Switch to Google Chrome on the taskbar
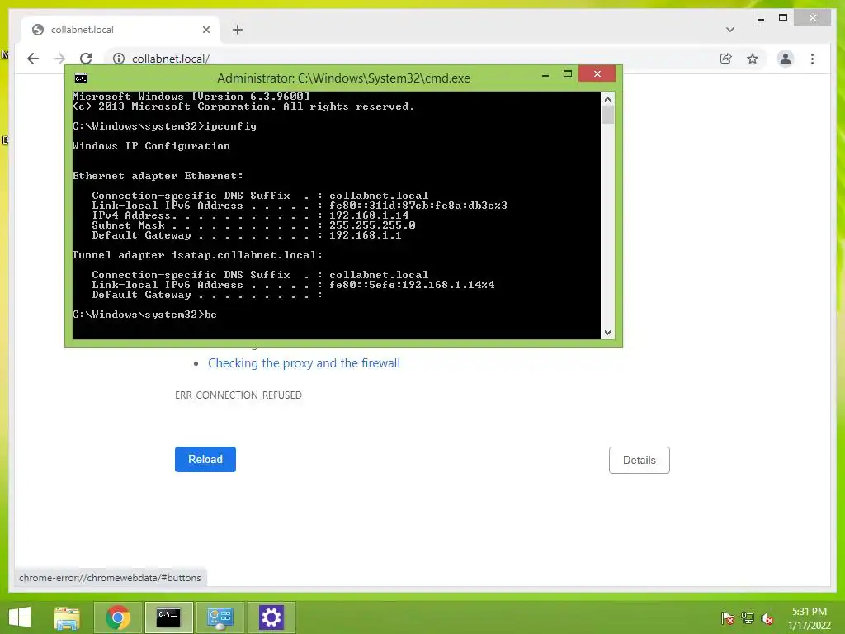The height and width of the screenshot is (634, 845). (118, 617)
